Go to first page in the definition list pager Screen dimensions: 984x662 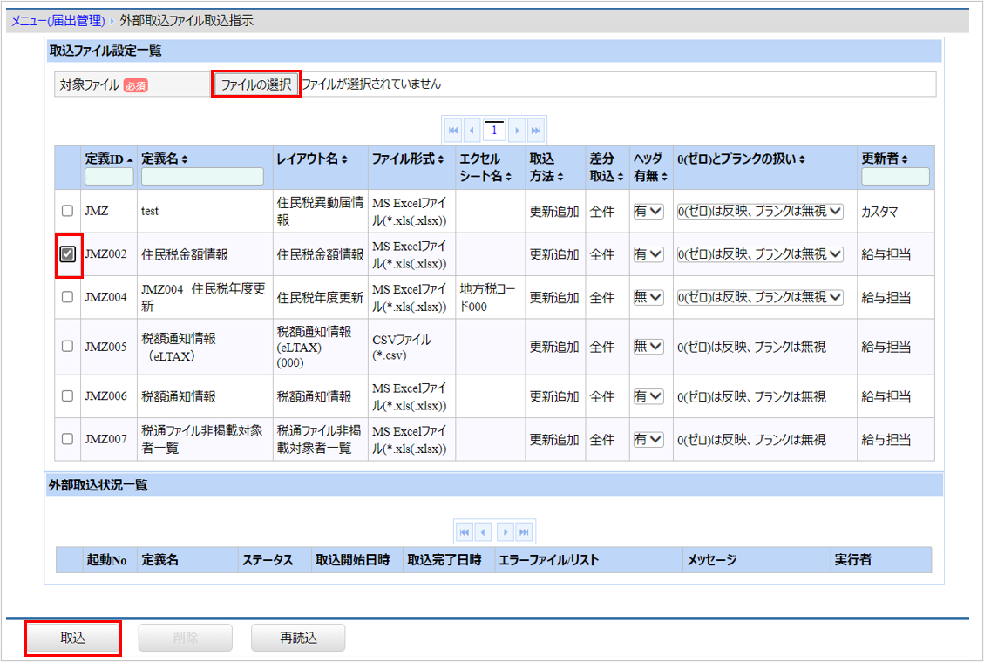click(453, 131)
